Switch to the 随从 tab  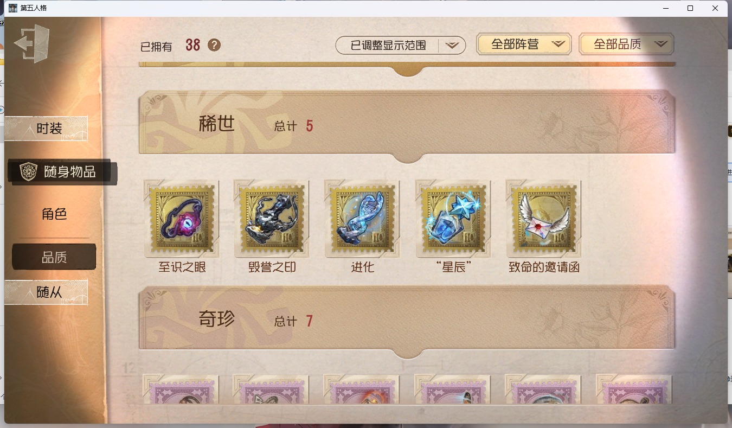tap(46, 292)
